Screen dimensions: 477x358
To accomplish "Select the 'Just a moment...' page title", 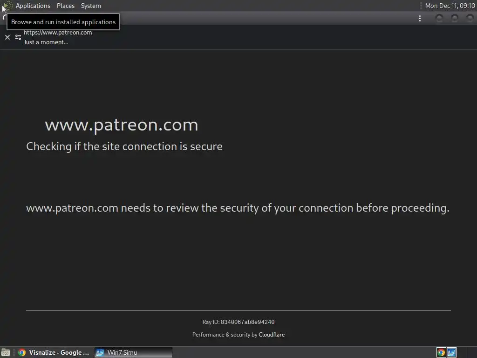I will pyautogui.click(x=46, y=42).
